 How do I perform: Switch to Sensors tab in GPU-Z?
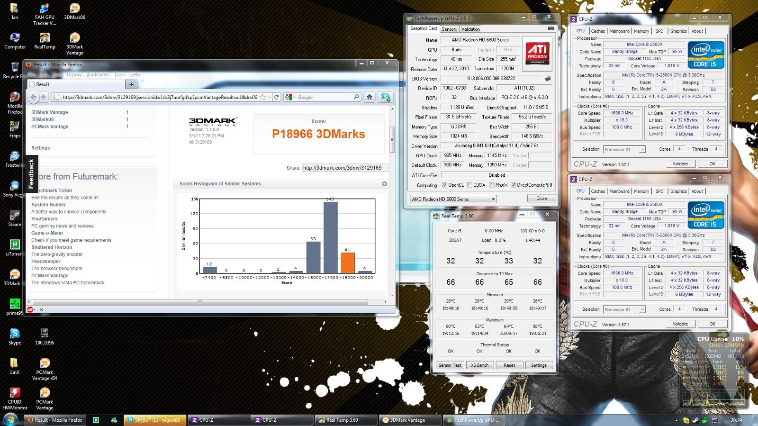(x=449, y=29)
